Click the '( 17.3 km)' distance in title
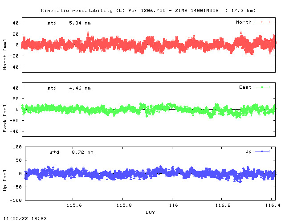The height and width of the screenshot is (221, 285). 240,11
